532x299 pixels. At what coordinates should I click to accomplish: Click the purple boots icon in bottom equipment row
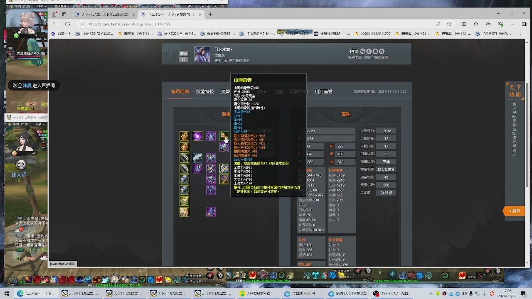coord(211,212)
